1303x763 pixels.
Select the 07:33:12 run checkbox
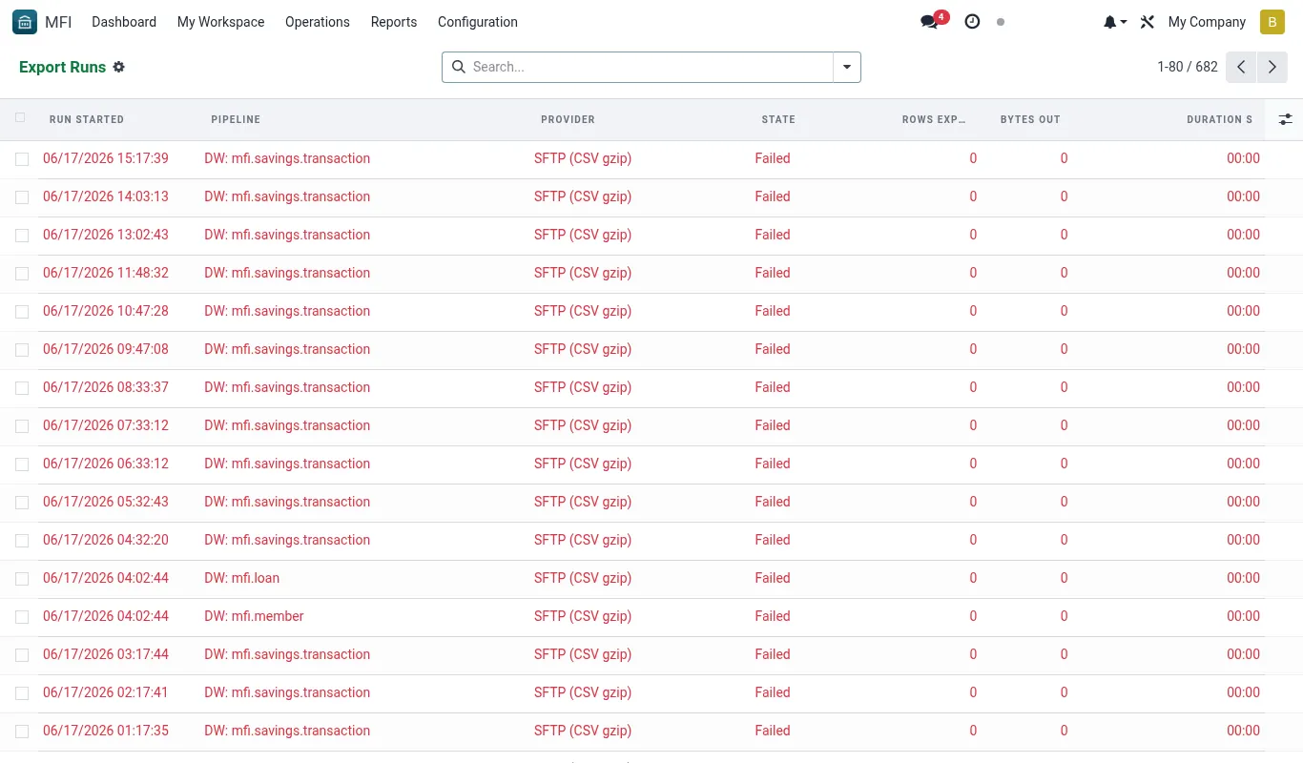22,426
